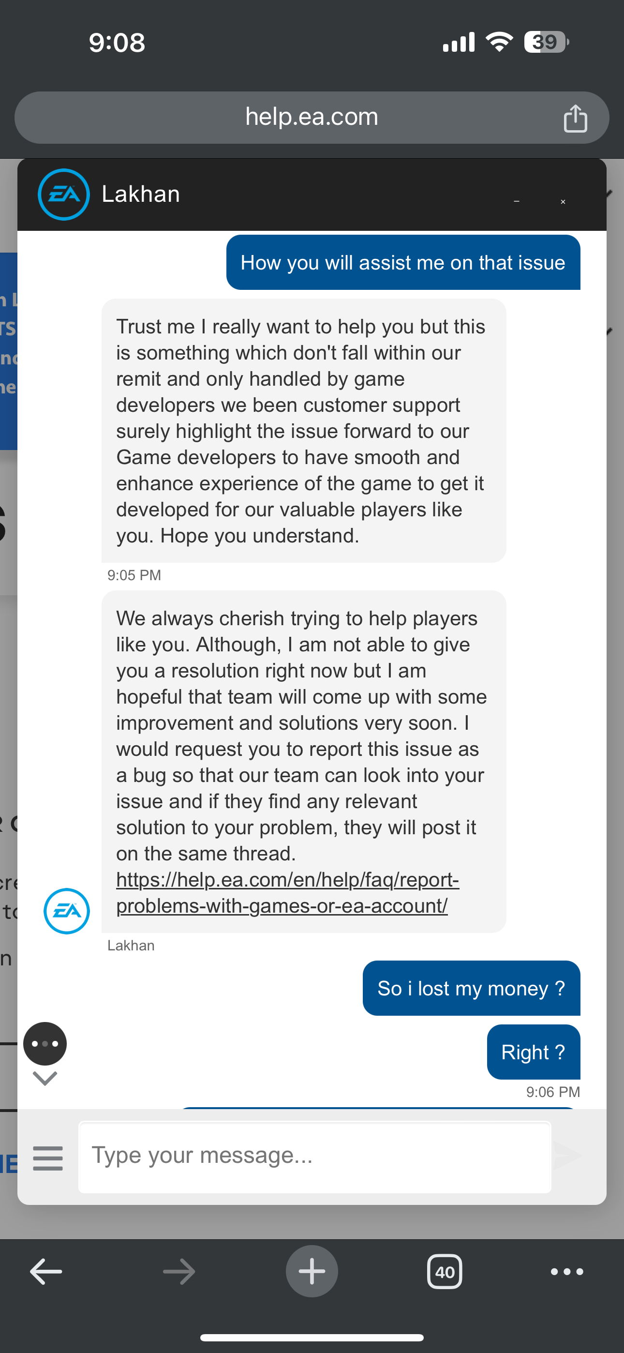
Task: Go back using browser back arrow
Action: (x=46, y=1272)
